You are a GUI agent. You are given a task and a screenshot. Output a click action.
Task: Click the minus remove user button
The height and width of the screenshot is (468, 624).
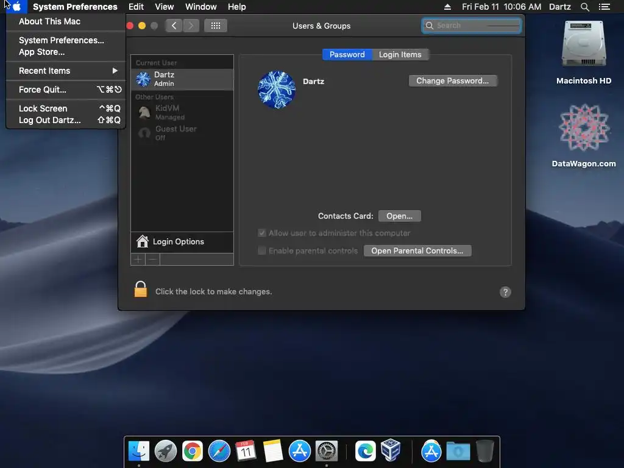click(x=153, y=260)
